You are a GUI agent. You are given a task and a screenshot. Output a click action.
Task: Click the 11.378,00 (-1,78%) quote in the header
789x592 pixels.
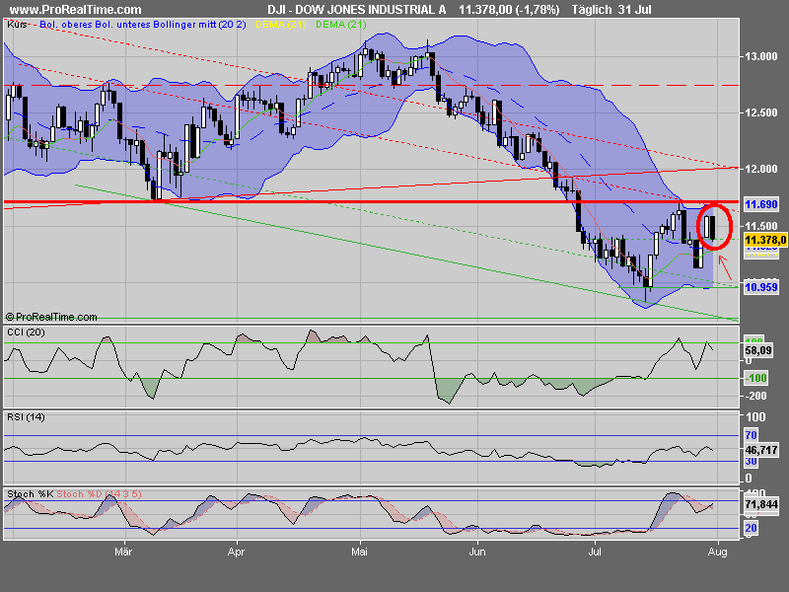click(x=509, y=10)
